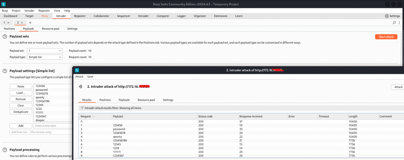Click the Burp Suite logo icon in title bar
This screenshot has width=404, height=160.
tap(4, 4)
